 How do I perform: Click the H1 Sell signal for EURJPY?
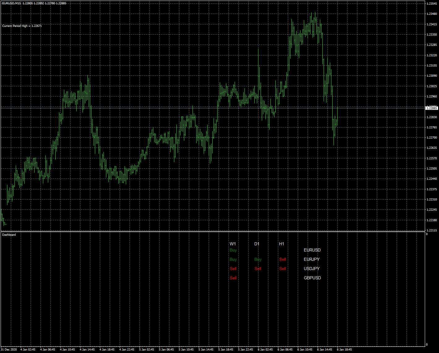pos(283,259)
